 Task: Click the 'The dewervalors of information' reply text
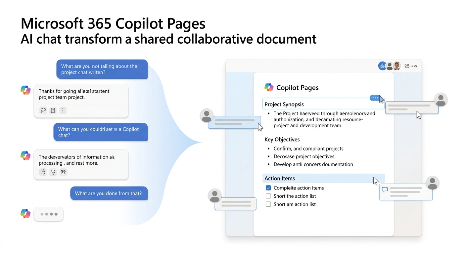coord(77,160)
